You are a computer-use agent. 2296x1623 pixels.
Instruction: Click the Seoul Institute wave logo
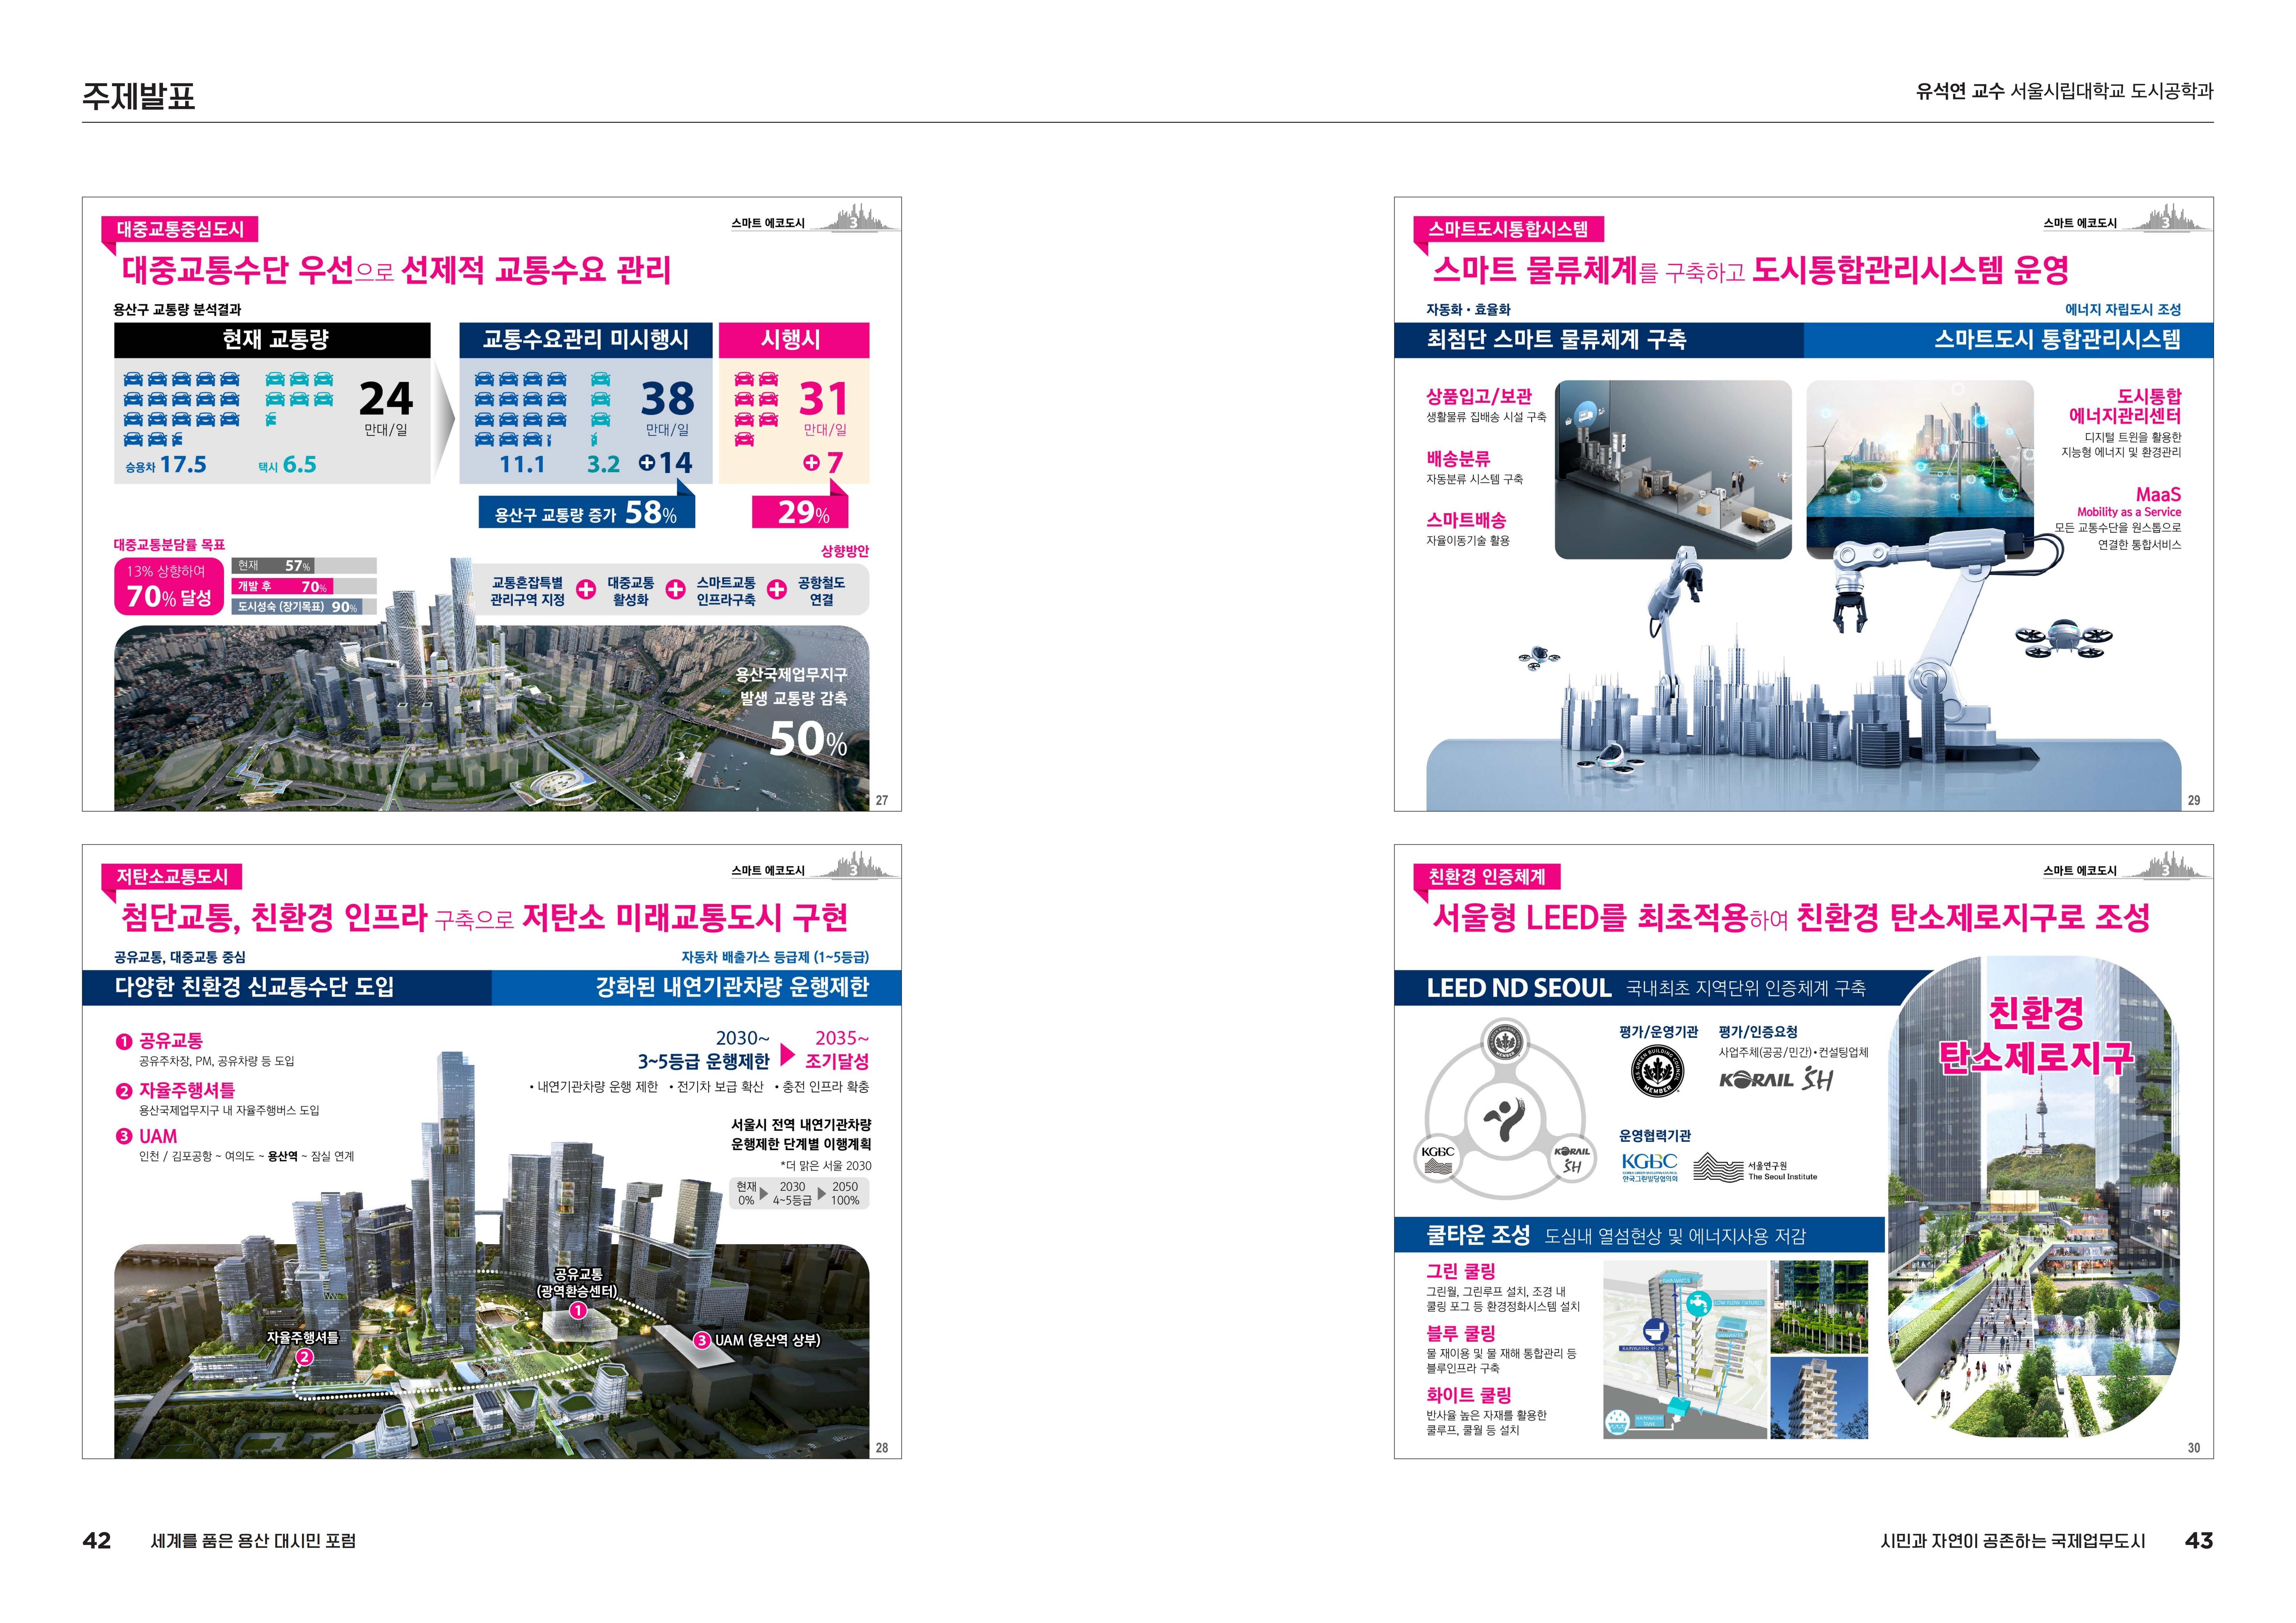(x=1718, y=1167)
